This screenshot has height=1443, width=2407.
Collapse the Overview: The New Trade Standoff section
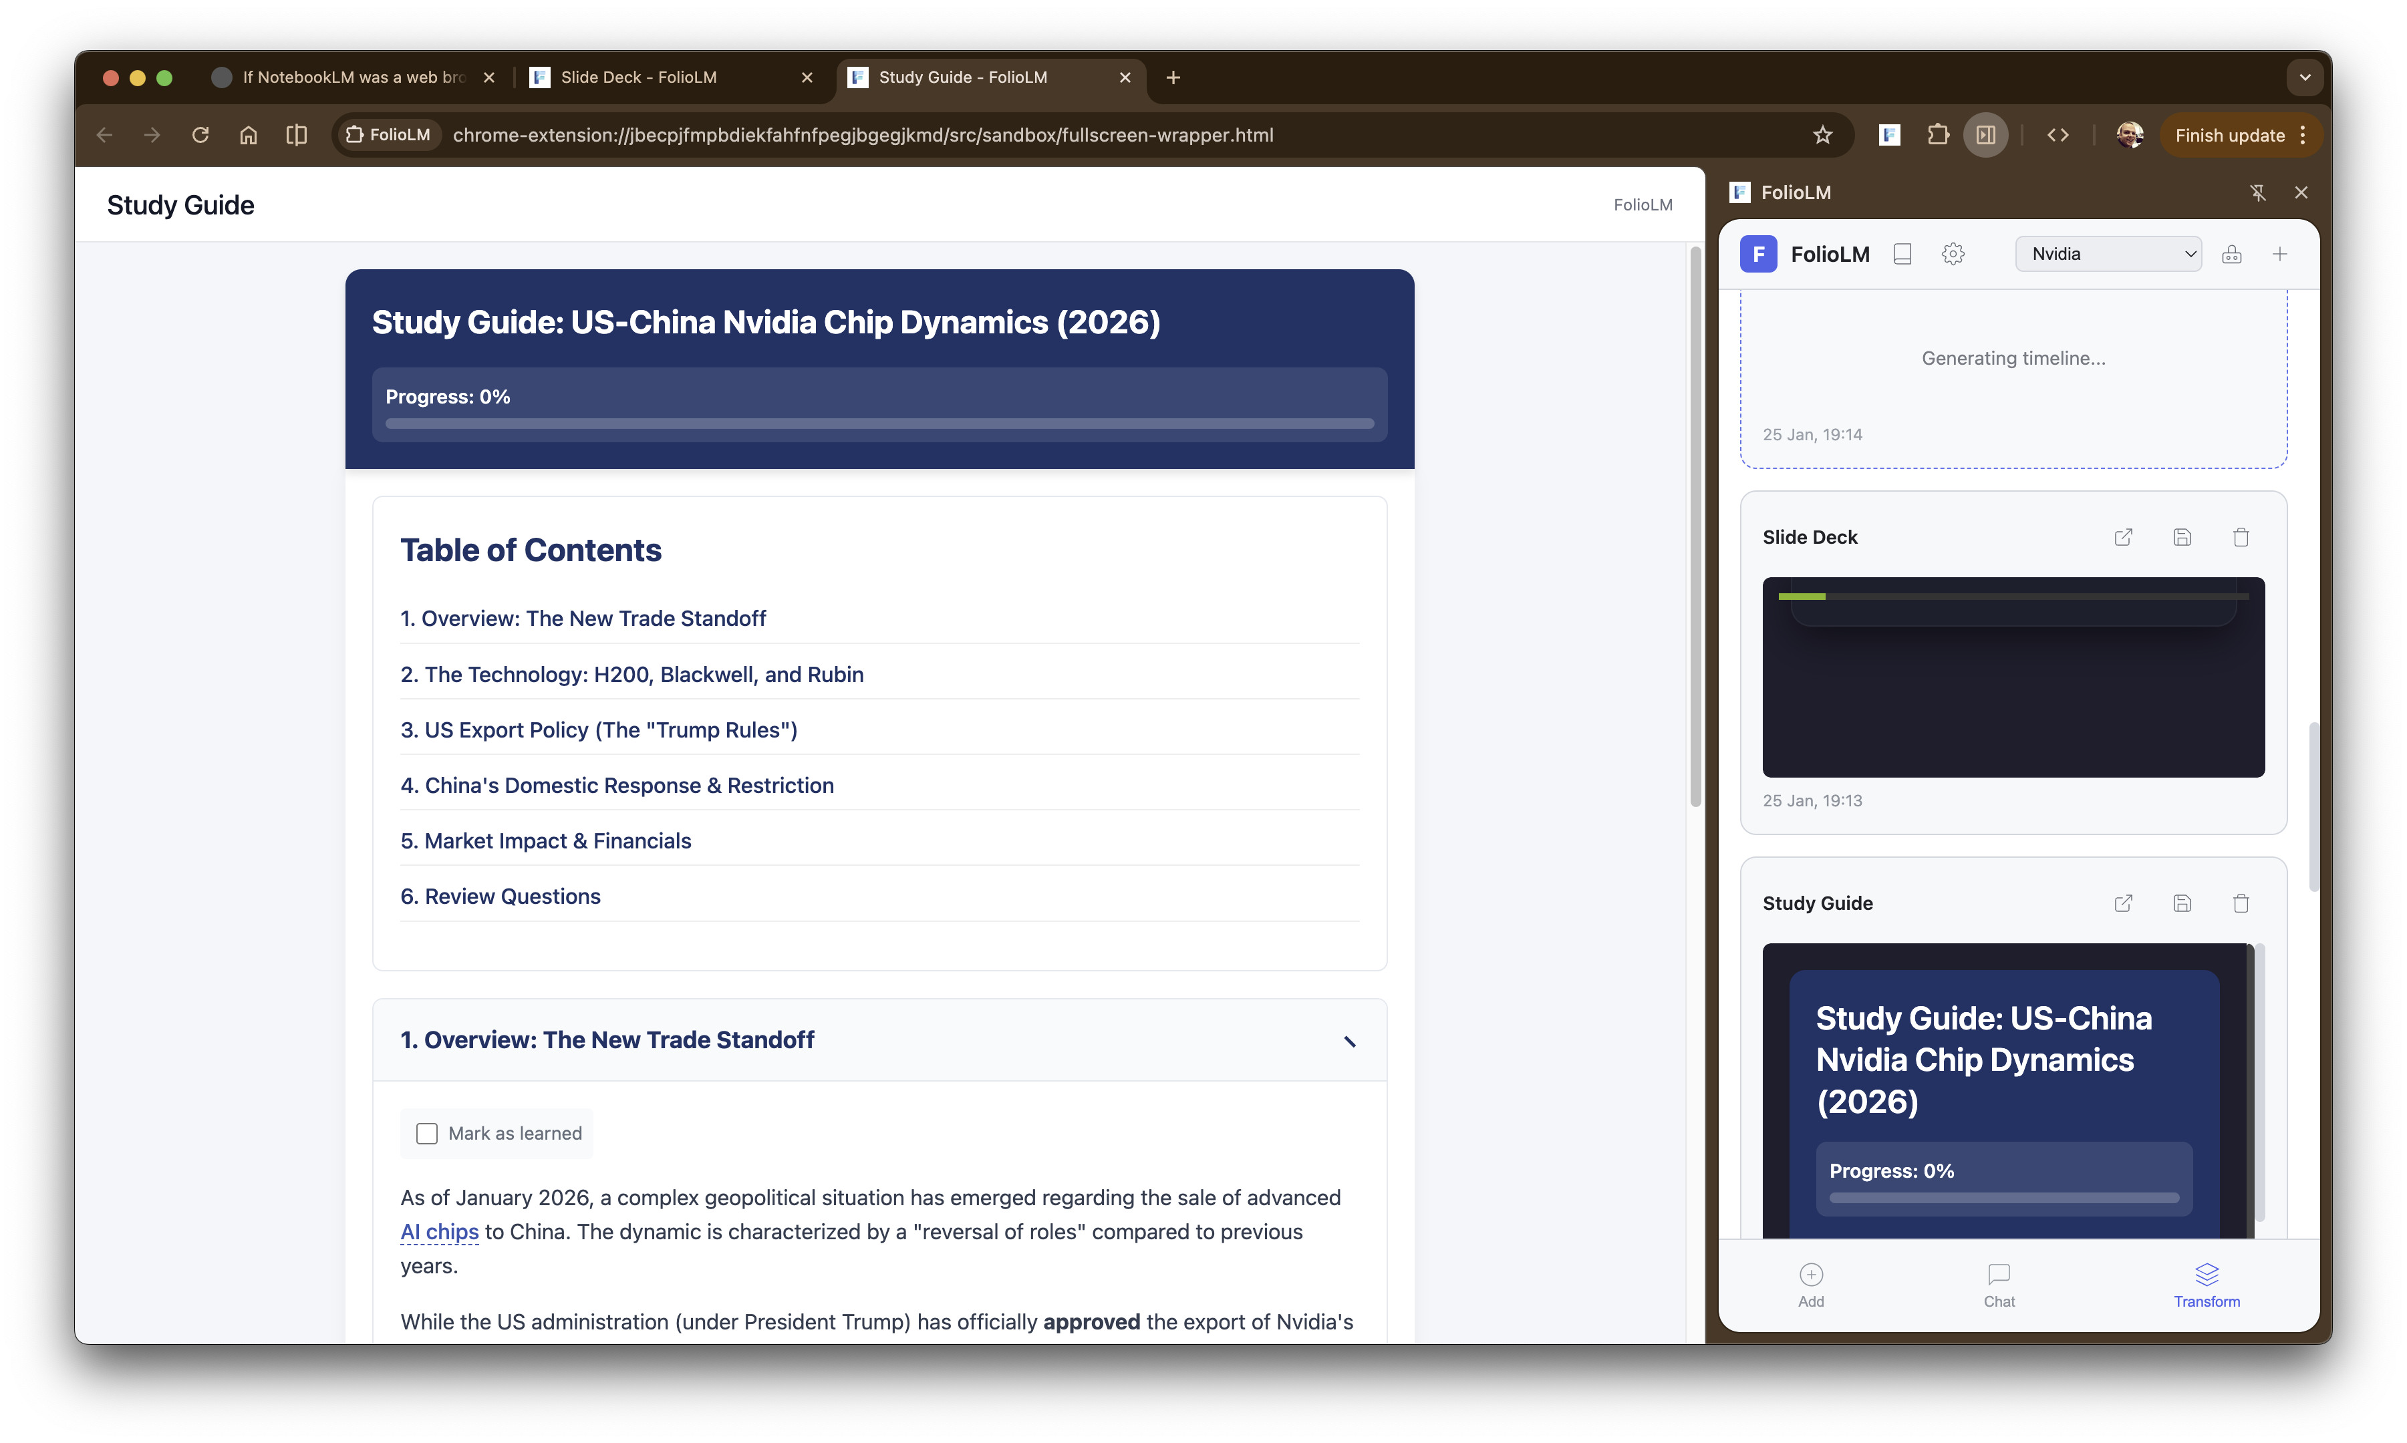pyautogui.click(x=1349, y=1040)
